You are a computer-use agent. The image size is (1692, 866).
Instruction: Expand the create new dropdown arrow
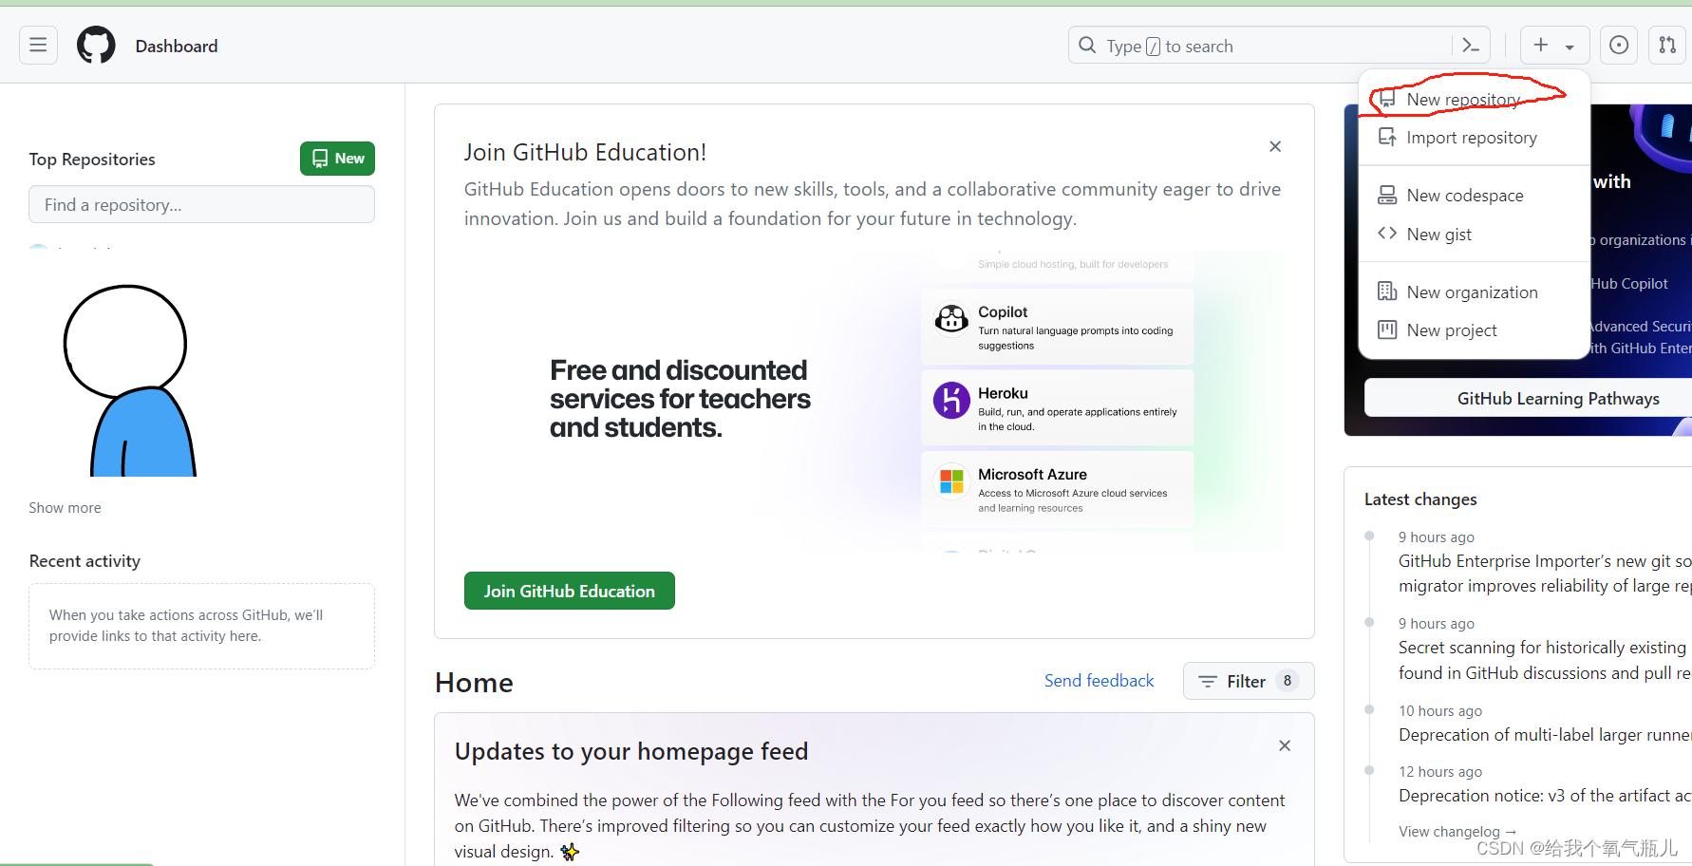(1569, 46)
